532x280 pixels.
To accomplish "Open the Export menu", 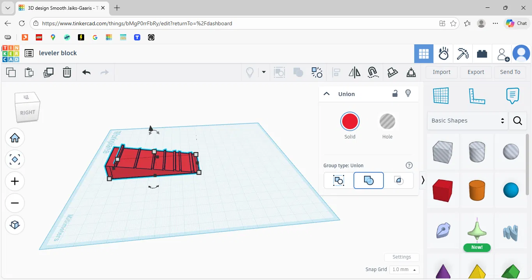I will (x=475, y=72).
